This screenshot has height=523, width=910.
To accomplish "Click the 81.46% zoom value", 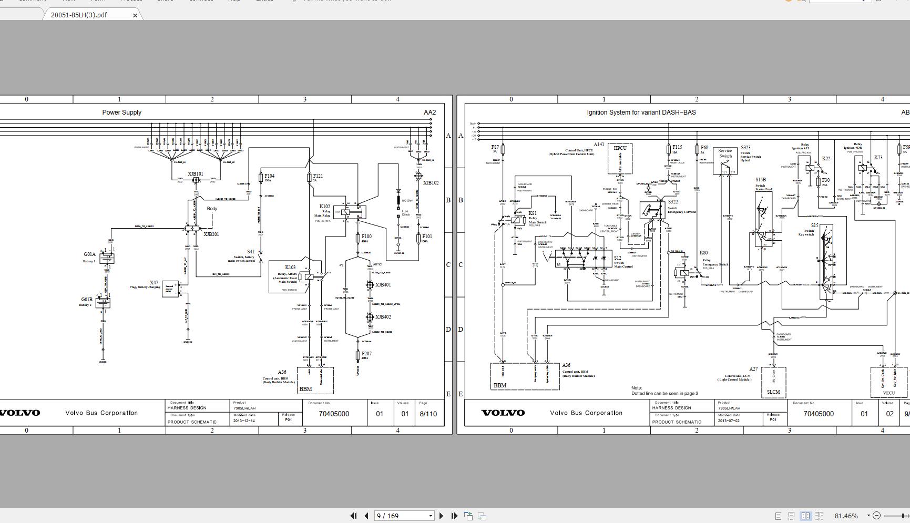I will pyautogui.click(x=846, y=516).
